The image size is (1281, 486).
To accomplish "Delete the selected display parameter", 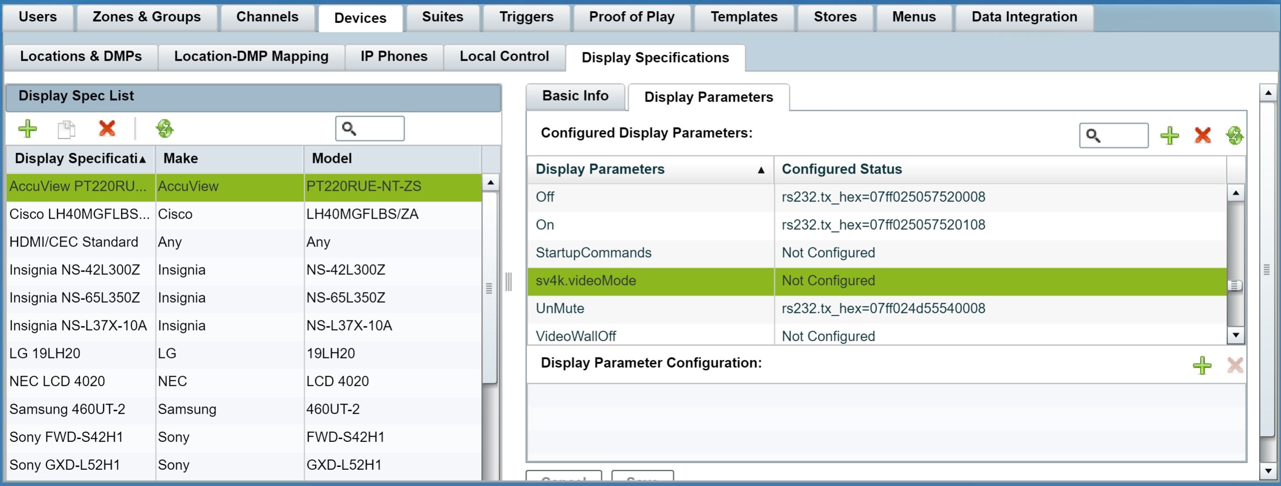I will [1203, 135].
